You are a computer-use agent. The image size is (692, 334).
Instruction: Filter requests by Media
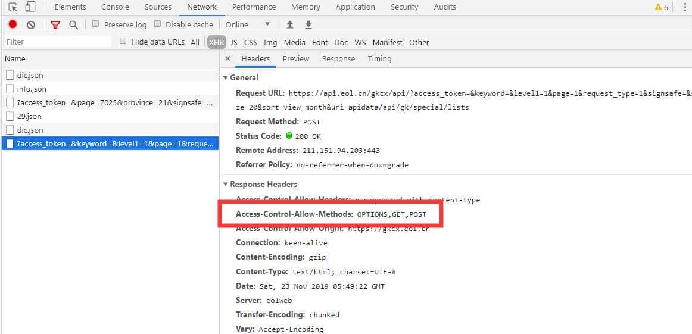point(295,42)
